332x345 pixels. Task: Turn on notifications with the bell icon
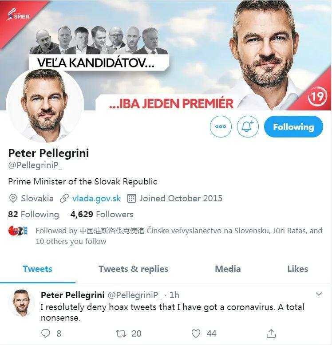[248, 127]
